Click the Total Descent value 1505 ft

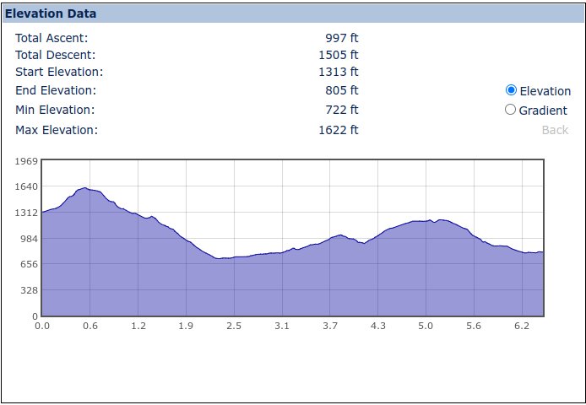coord(338,55)
